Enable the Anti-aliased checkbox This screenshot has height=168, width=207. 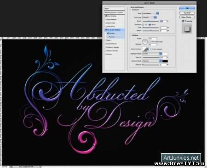[152, 49]
